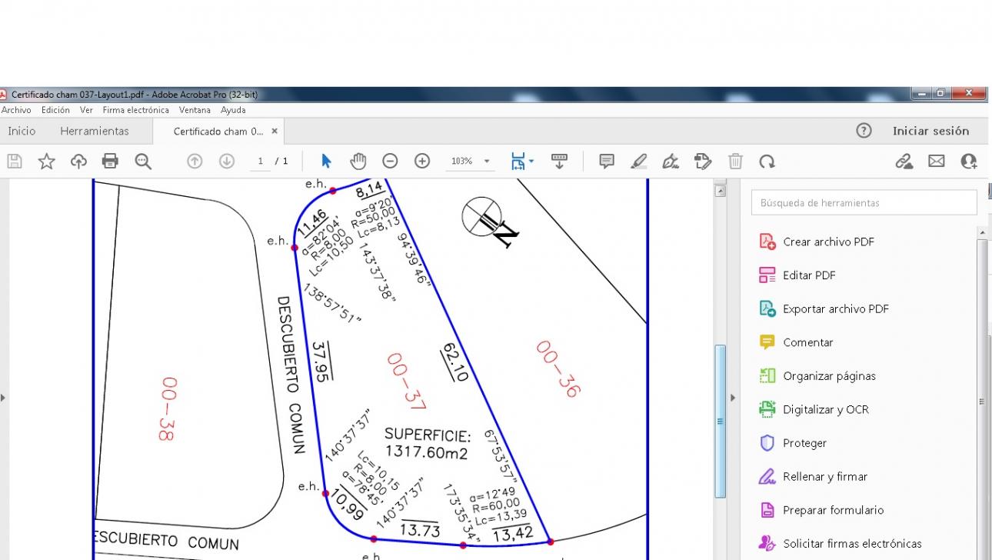992x560 pixels.
Task: Click the Búsqueda de herramientas search field
Action: click(864, 203)
